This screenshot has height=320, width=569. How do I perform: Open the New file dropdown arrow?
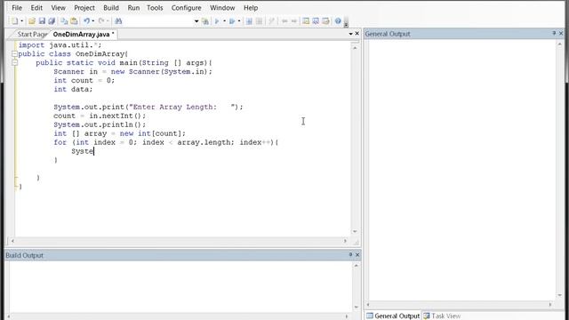21,21
